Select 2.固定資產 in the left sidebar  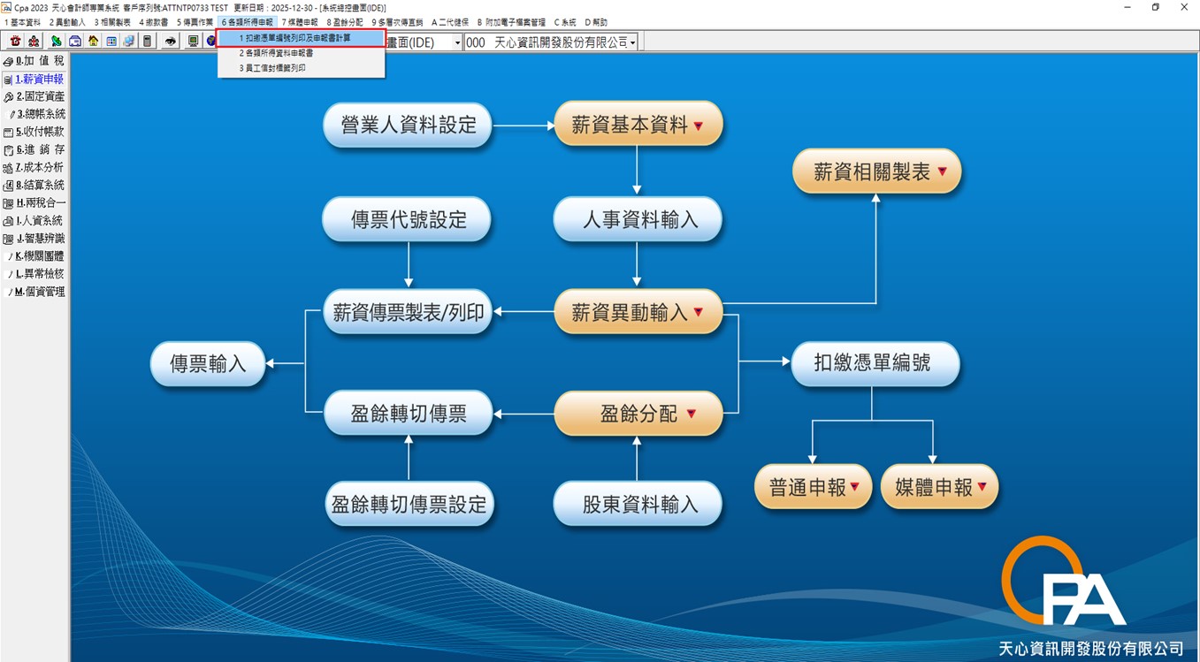tap(34, 96)
